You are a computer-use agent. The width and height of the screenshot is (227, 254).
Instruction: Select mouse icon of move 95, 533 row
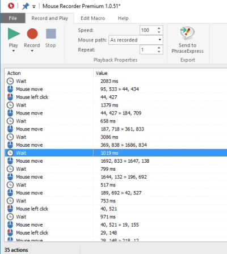click(x=10, y=89)
